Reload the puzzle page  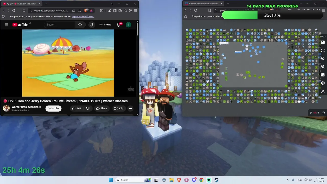(196, 10)
